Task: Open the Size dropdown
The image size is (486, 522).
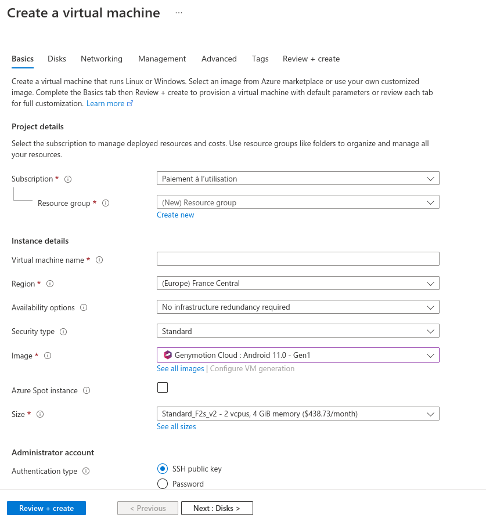Action: tap(430, 414)
